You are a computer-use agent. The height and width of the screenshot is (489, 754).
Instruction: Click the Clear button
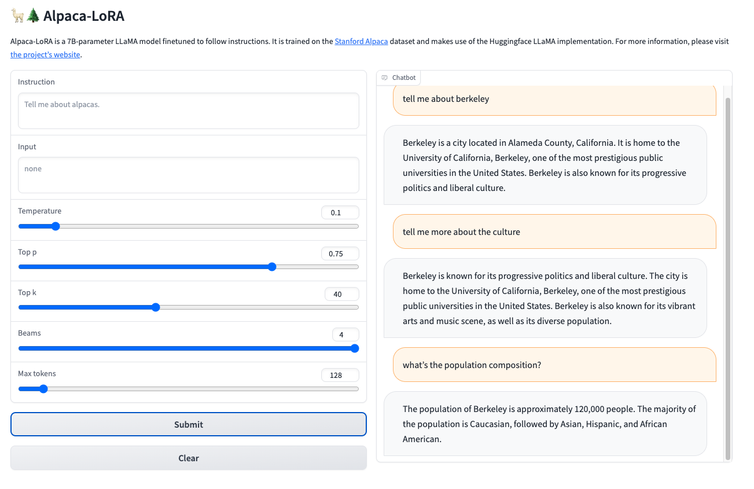189,458
